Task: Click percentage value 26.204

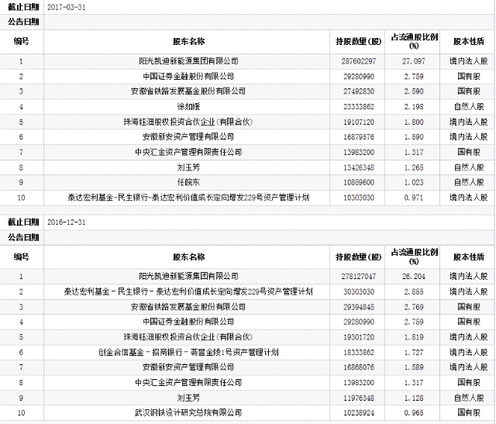Action: (x=414, y=276)
